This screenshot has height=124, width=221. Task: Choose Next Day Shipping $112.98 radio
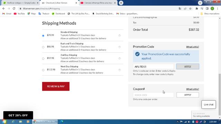(x=43, y=70)
